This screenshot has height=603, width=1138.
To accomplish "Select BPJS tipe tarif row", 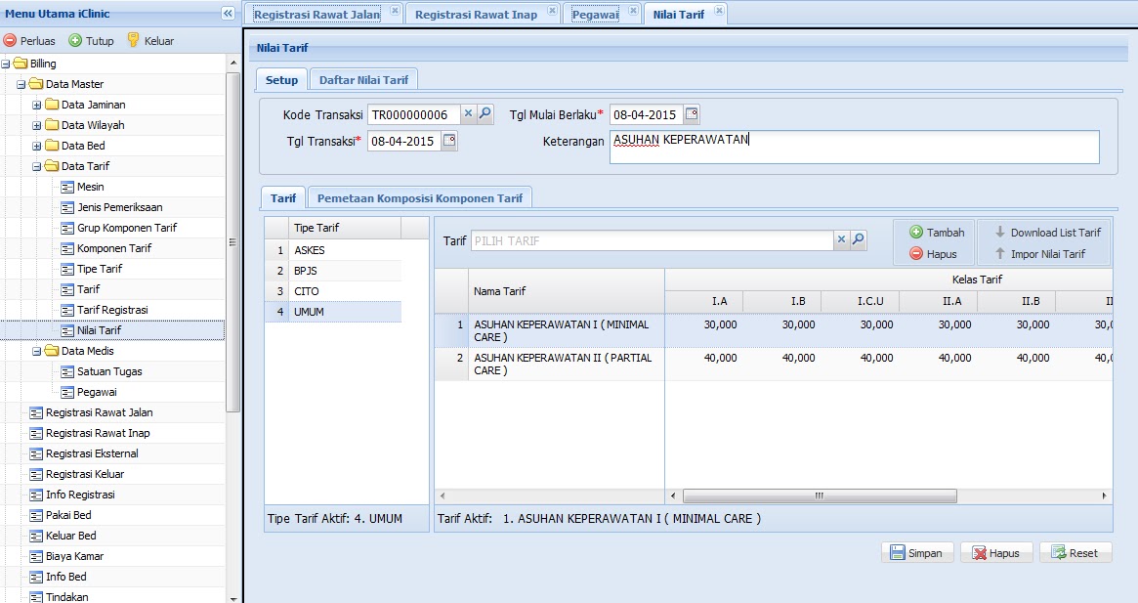I will click(333, 271).
